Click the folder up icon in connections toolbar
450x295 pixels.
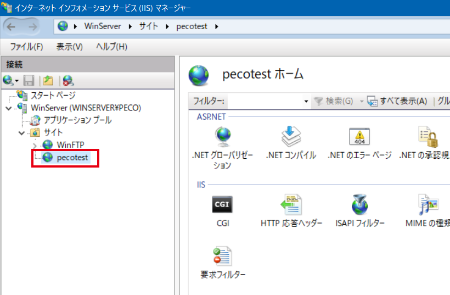point(48,81)
